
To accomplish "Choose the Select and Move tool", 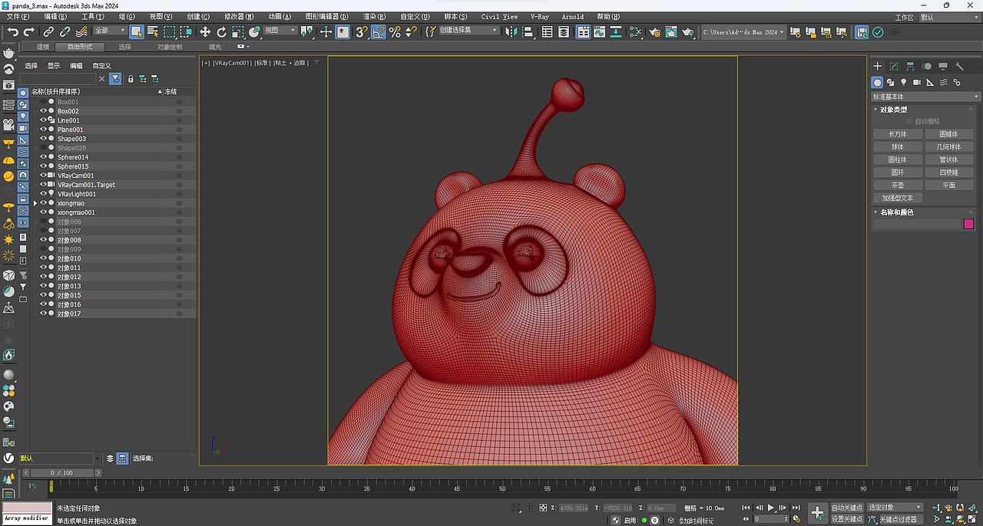I will [205, 31].
